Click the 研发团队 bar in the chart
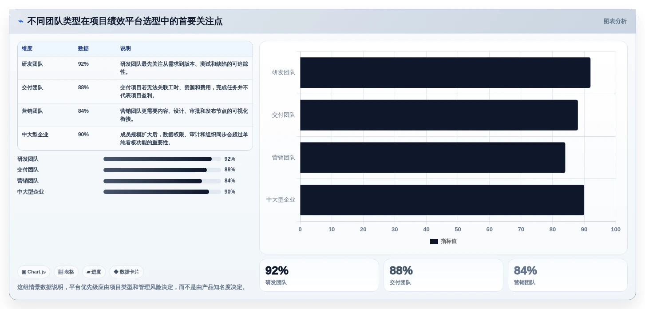The image size is (645, 309). [x=445, y=72]
